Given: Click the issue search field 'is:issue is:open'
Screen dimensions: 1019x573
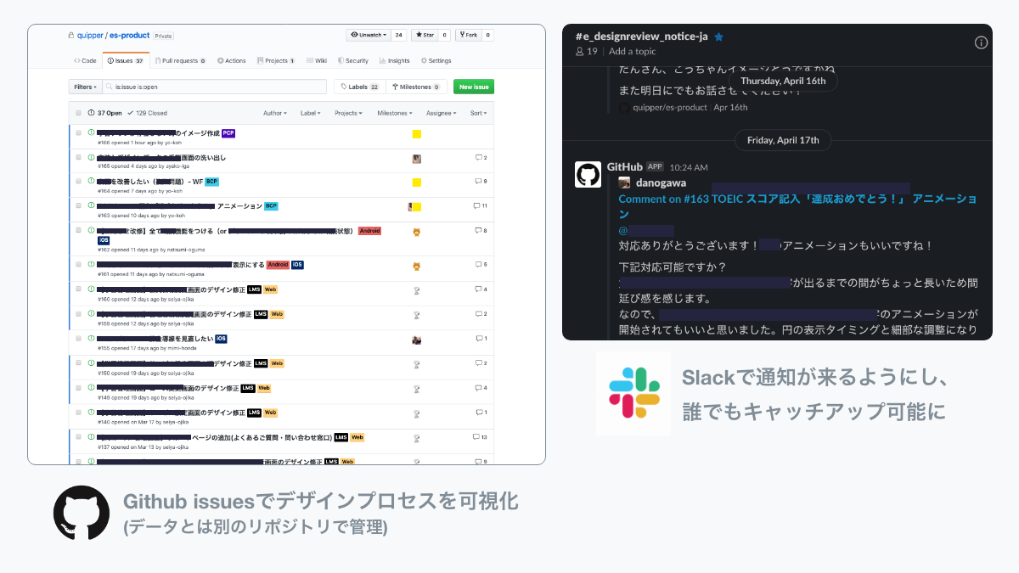Looking at the screenshot, I should tap(215, 87).
